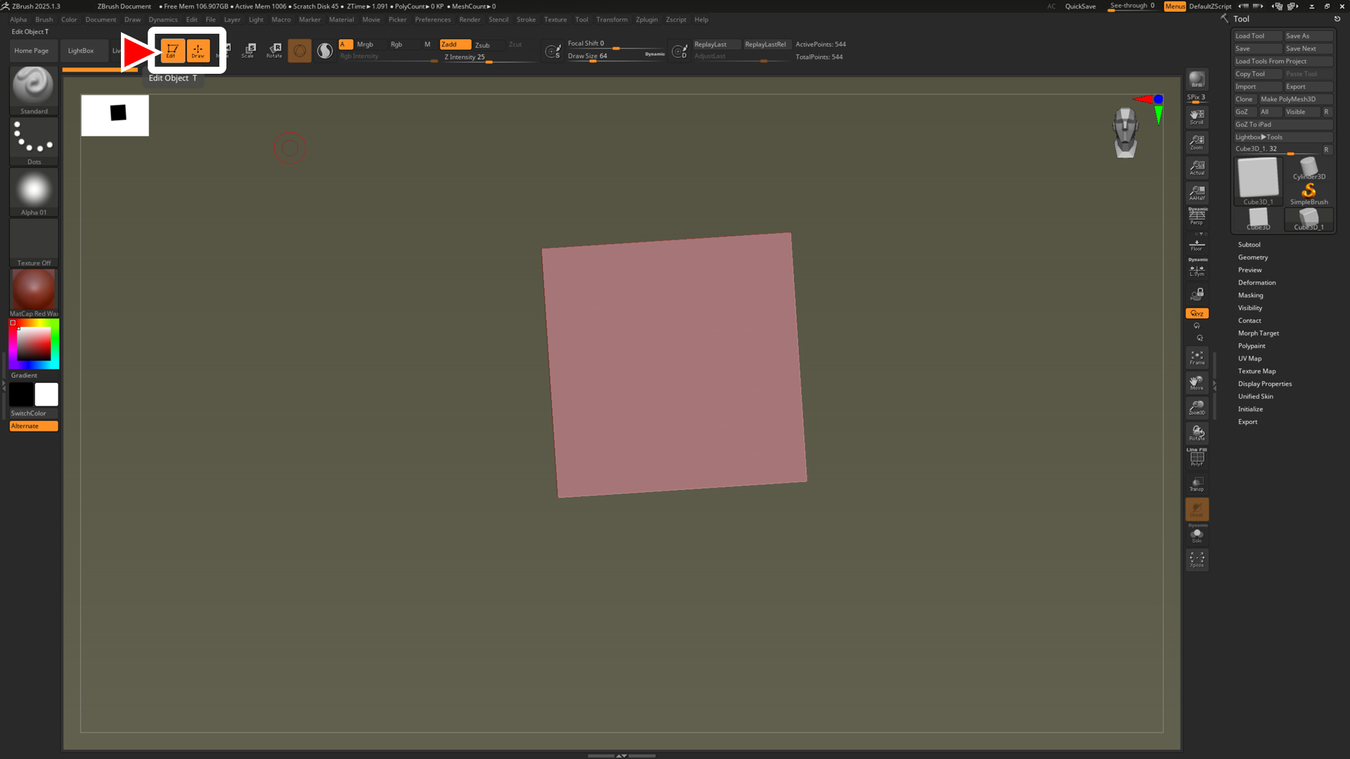
Task: Expand the Morph Target section
Action: (x=1258, y=333)
